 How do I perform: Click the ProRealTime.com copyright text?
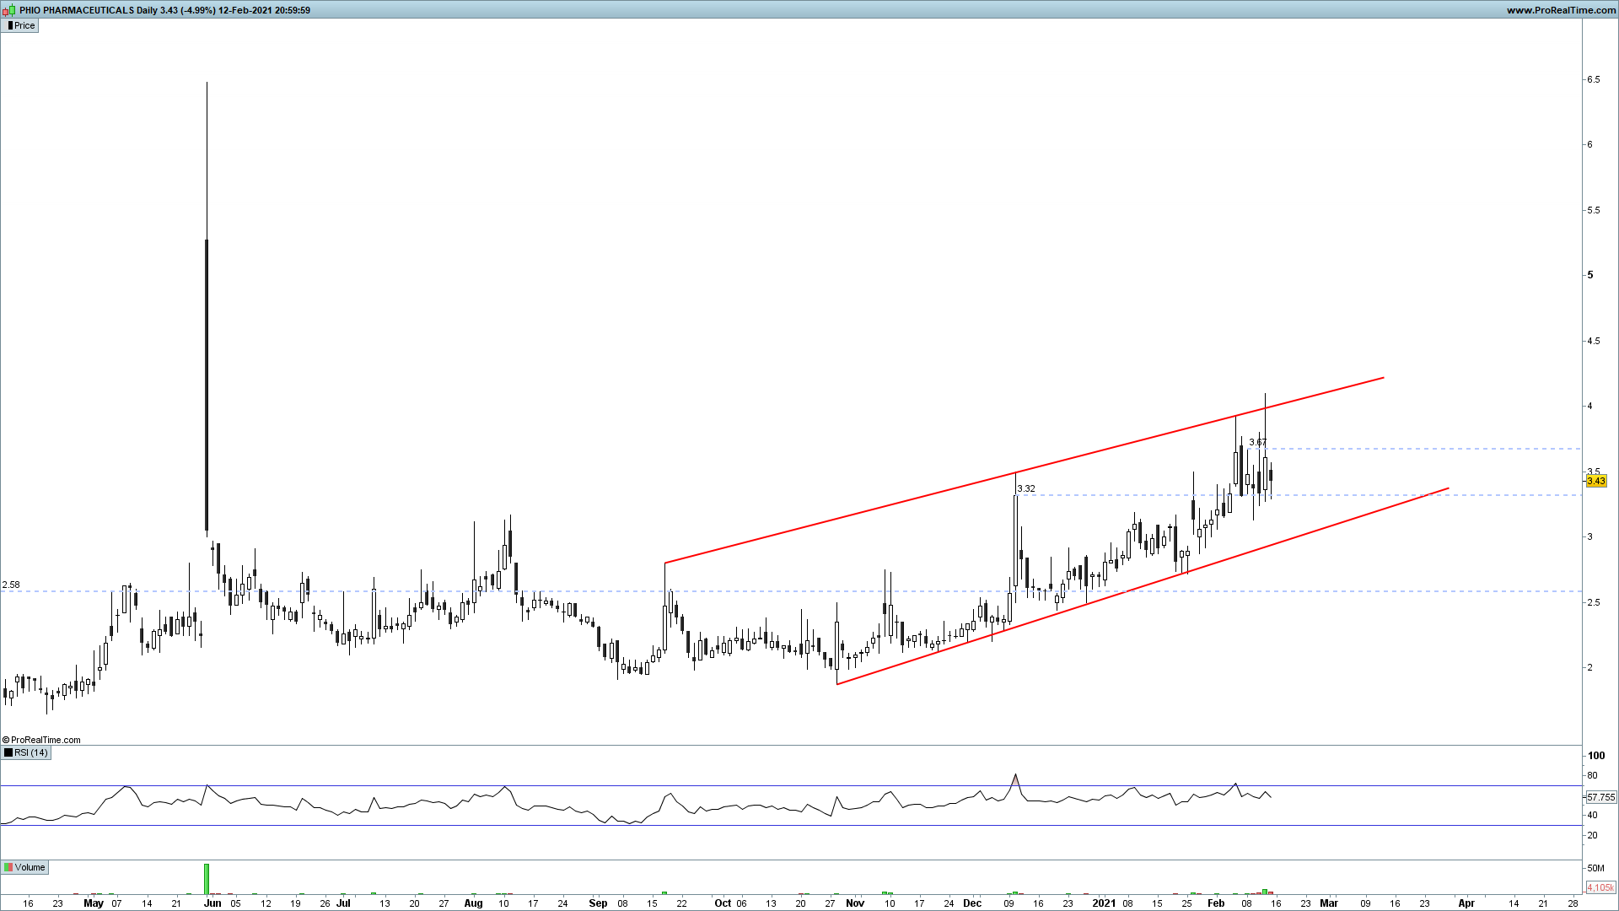[42, 740]
